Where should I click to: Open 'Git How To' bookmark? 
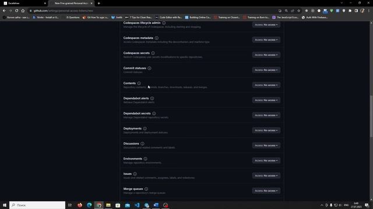pyautogui.click(x=96, y=17)
